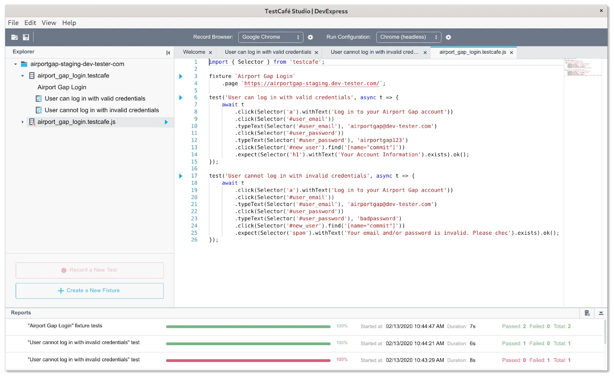
Task: Open the View menu
Action: [x=49, y=23]
